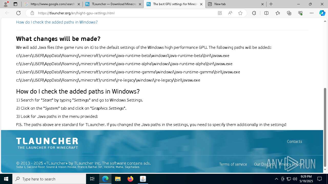Click step 1 'Search for Start' text
Screen dimensions: 328x184
click(x=79, y=100)
